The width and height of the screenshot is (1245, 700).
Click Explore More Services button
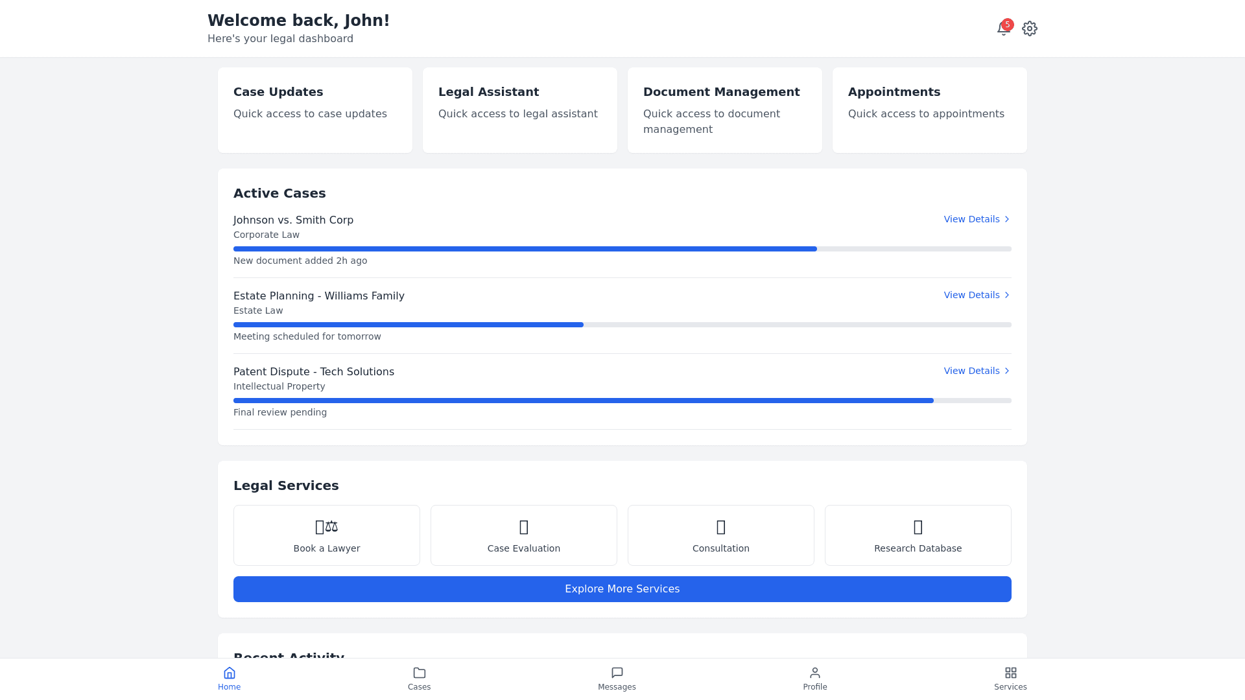pos(622,589)
